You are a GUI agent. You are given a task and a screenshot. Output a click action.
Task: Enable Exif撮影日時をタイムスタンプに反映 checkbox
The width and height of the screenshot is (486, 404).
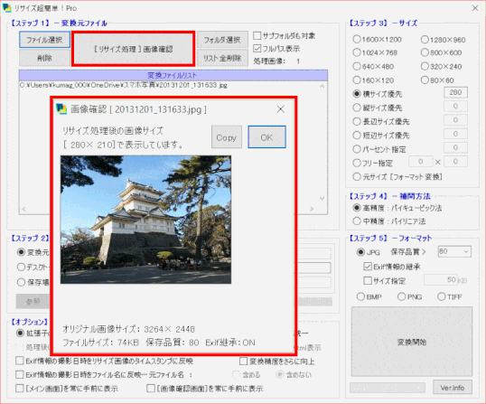click(20, 361)
